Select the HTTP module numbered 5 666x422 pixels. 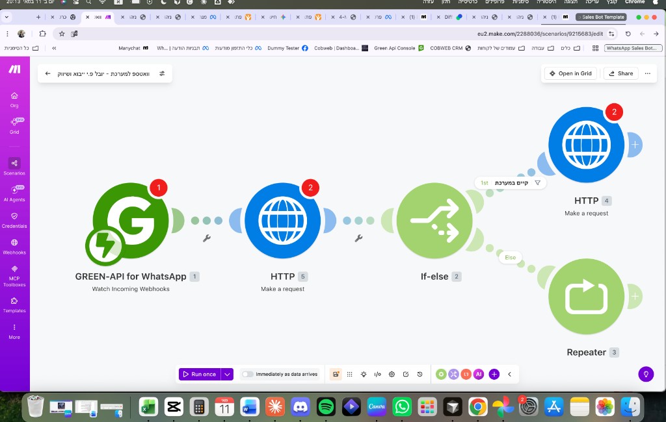coord(283,221)
